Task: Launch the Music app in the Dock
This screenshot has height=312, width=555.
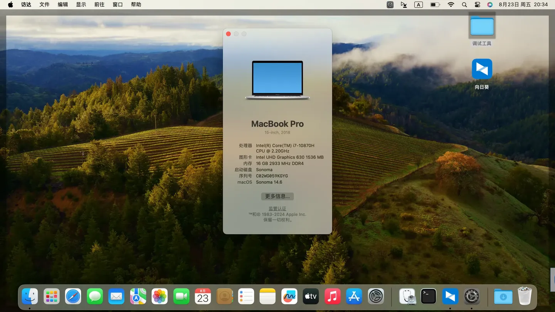Action: pos(332,296)
